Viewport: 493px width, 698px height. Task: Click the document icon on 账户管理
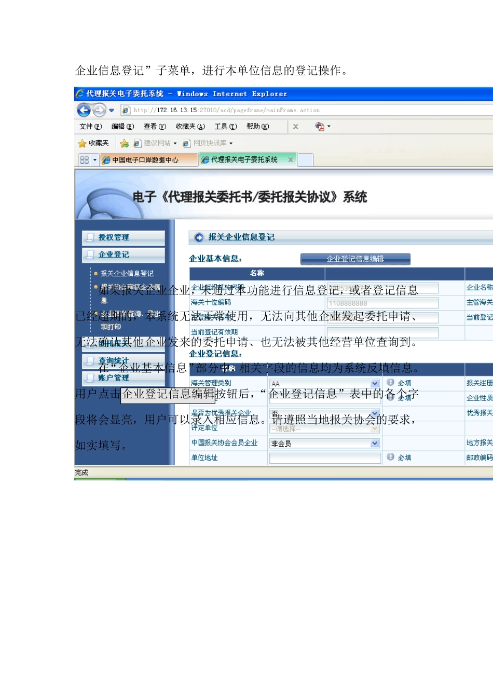(90, 378)
